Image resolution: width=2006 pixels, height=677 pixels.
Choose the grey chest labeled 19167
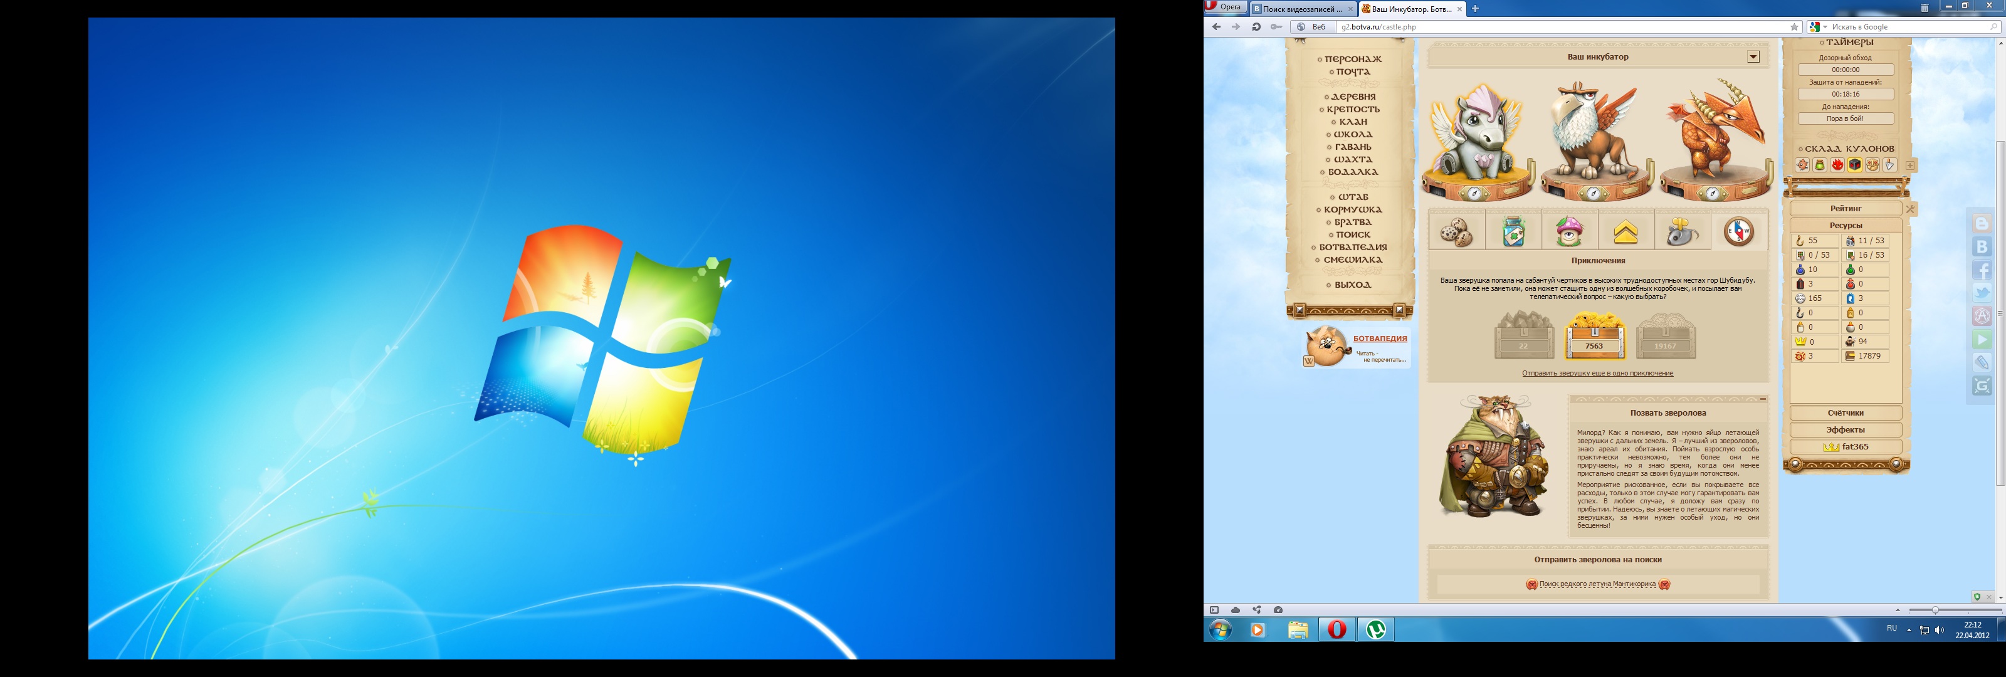[1666, 335]
